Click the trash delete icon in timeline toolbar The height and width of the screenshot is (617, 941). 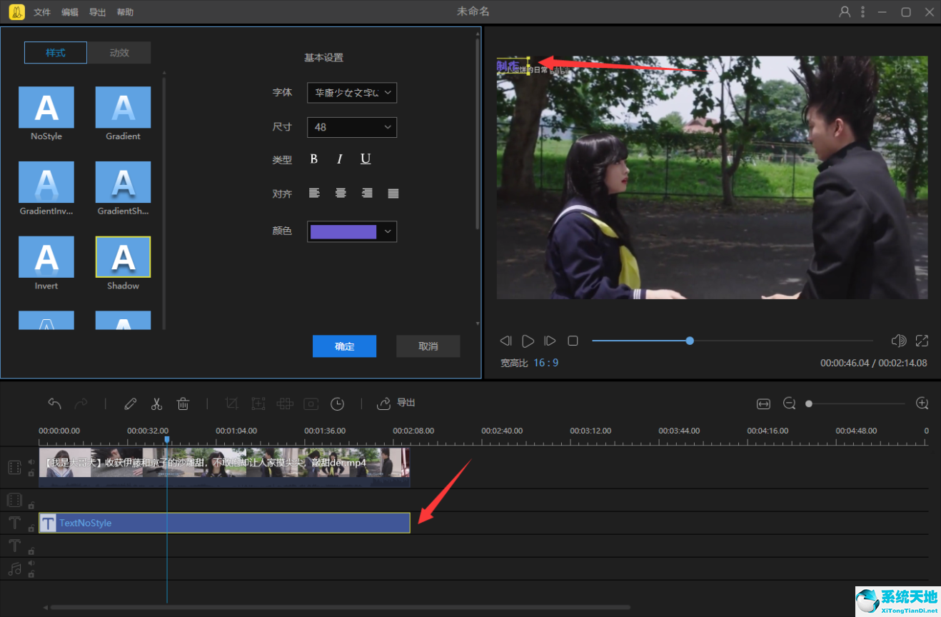(183, 404)
